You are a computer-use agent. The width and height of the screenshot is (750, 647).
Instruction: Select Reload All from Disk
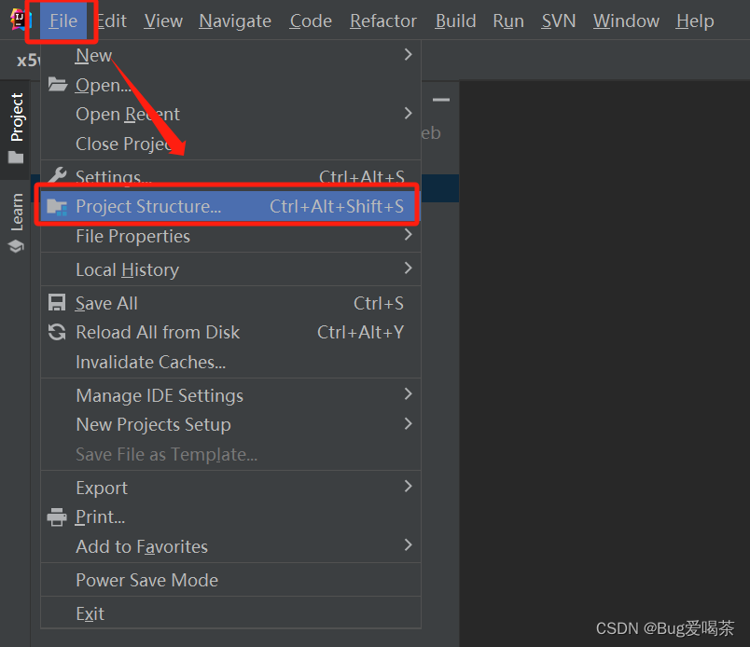(x=230, y=332)
